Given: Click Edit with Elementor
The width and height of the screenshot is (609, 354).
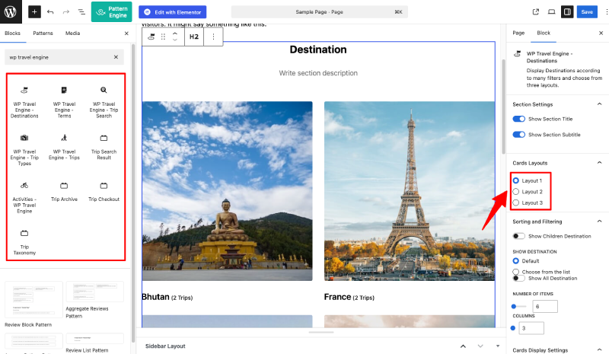Looking at the screenshot, I should pyautogui.click(x=173, y=12).
